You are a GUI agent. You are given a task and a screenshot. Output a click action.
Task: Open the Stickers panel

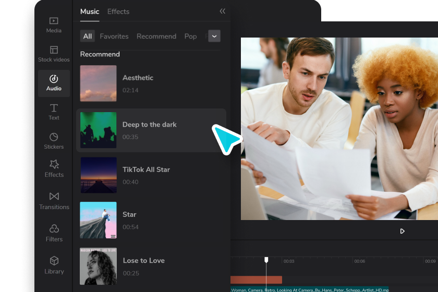tap(54, 141)
